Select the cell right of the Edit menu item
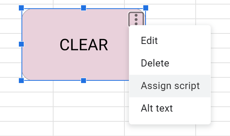This screenshot has height=136, width=230. click(x=220, y=41)
